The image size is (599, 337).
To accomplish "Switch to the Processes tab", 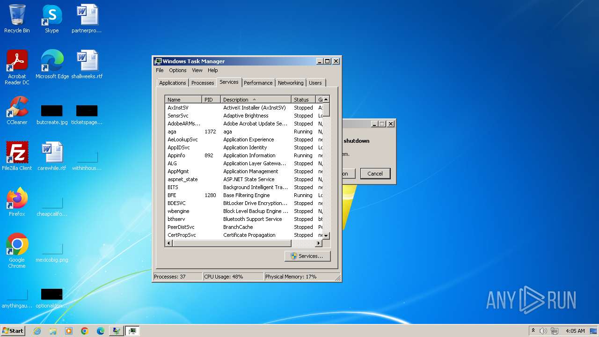I will click(x=203, y=83).
